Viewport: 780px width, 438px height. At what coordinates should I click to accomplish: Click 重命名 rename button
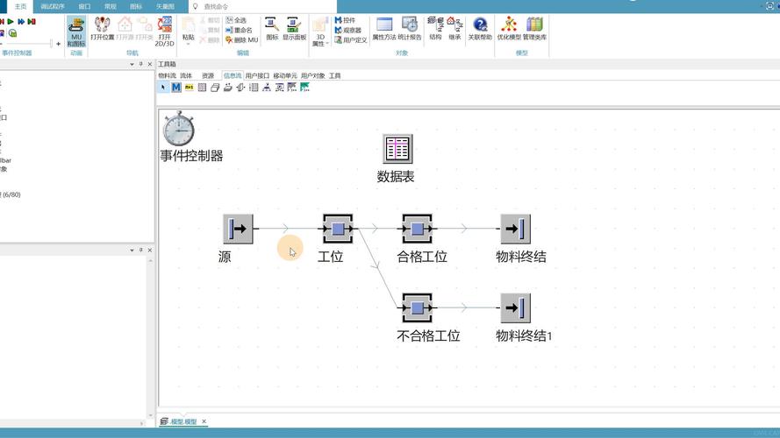[240, 30]
